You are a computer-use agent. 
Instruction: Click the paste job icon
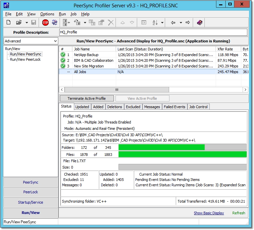pos(102,22)
